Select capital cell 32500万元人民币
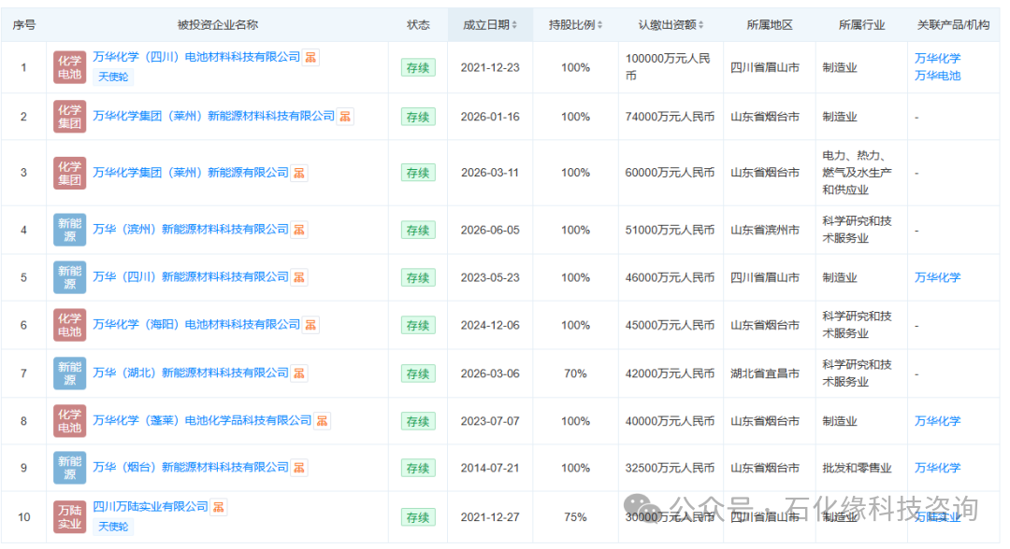The height and width of the screenshot is (549, 1010). tap(670, 468)
